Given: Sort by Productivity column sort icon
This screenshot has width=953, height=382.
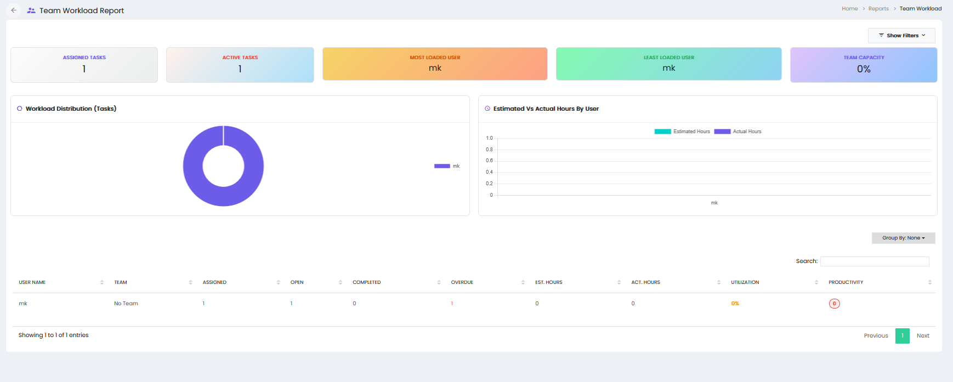Looking at the screenshot, I should [929, 282].
